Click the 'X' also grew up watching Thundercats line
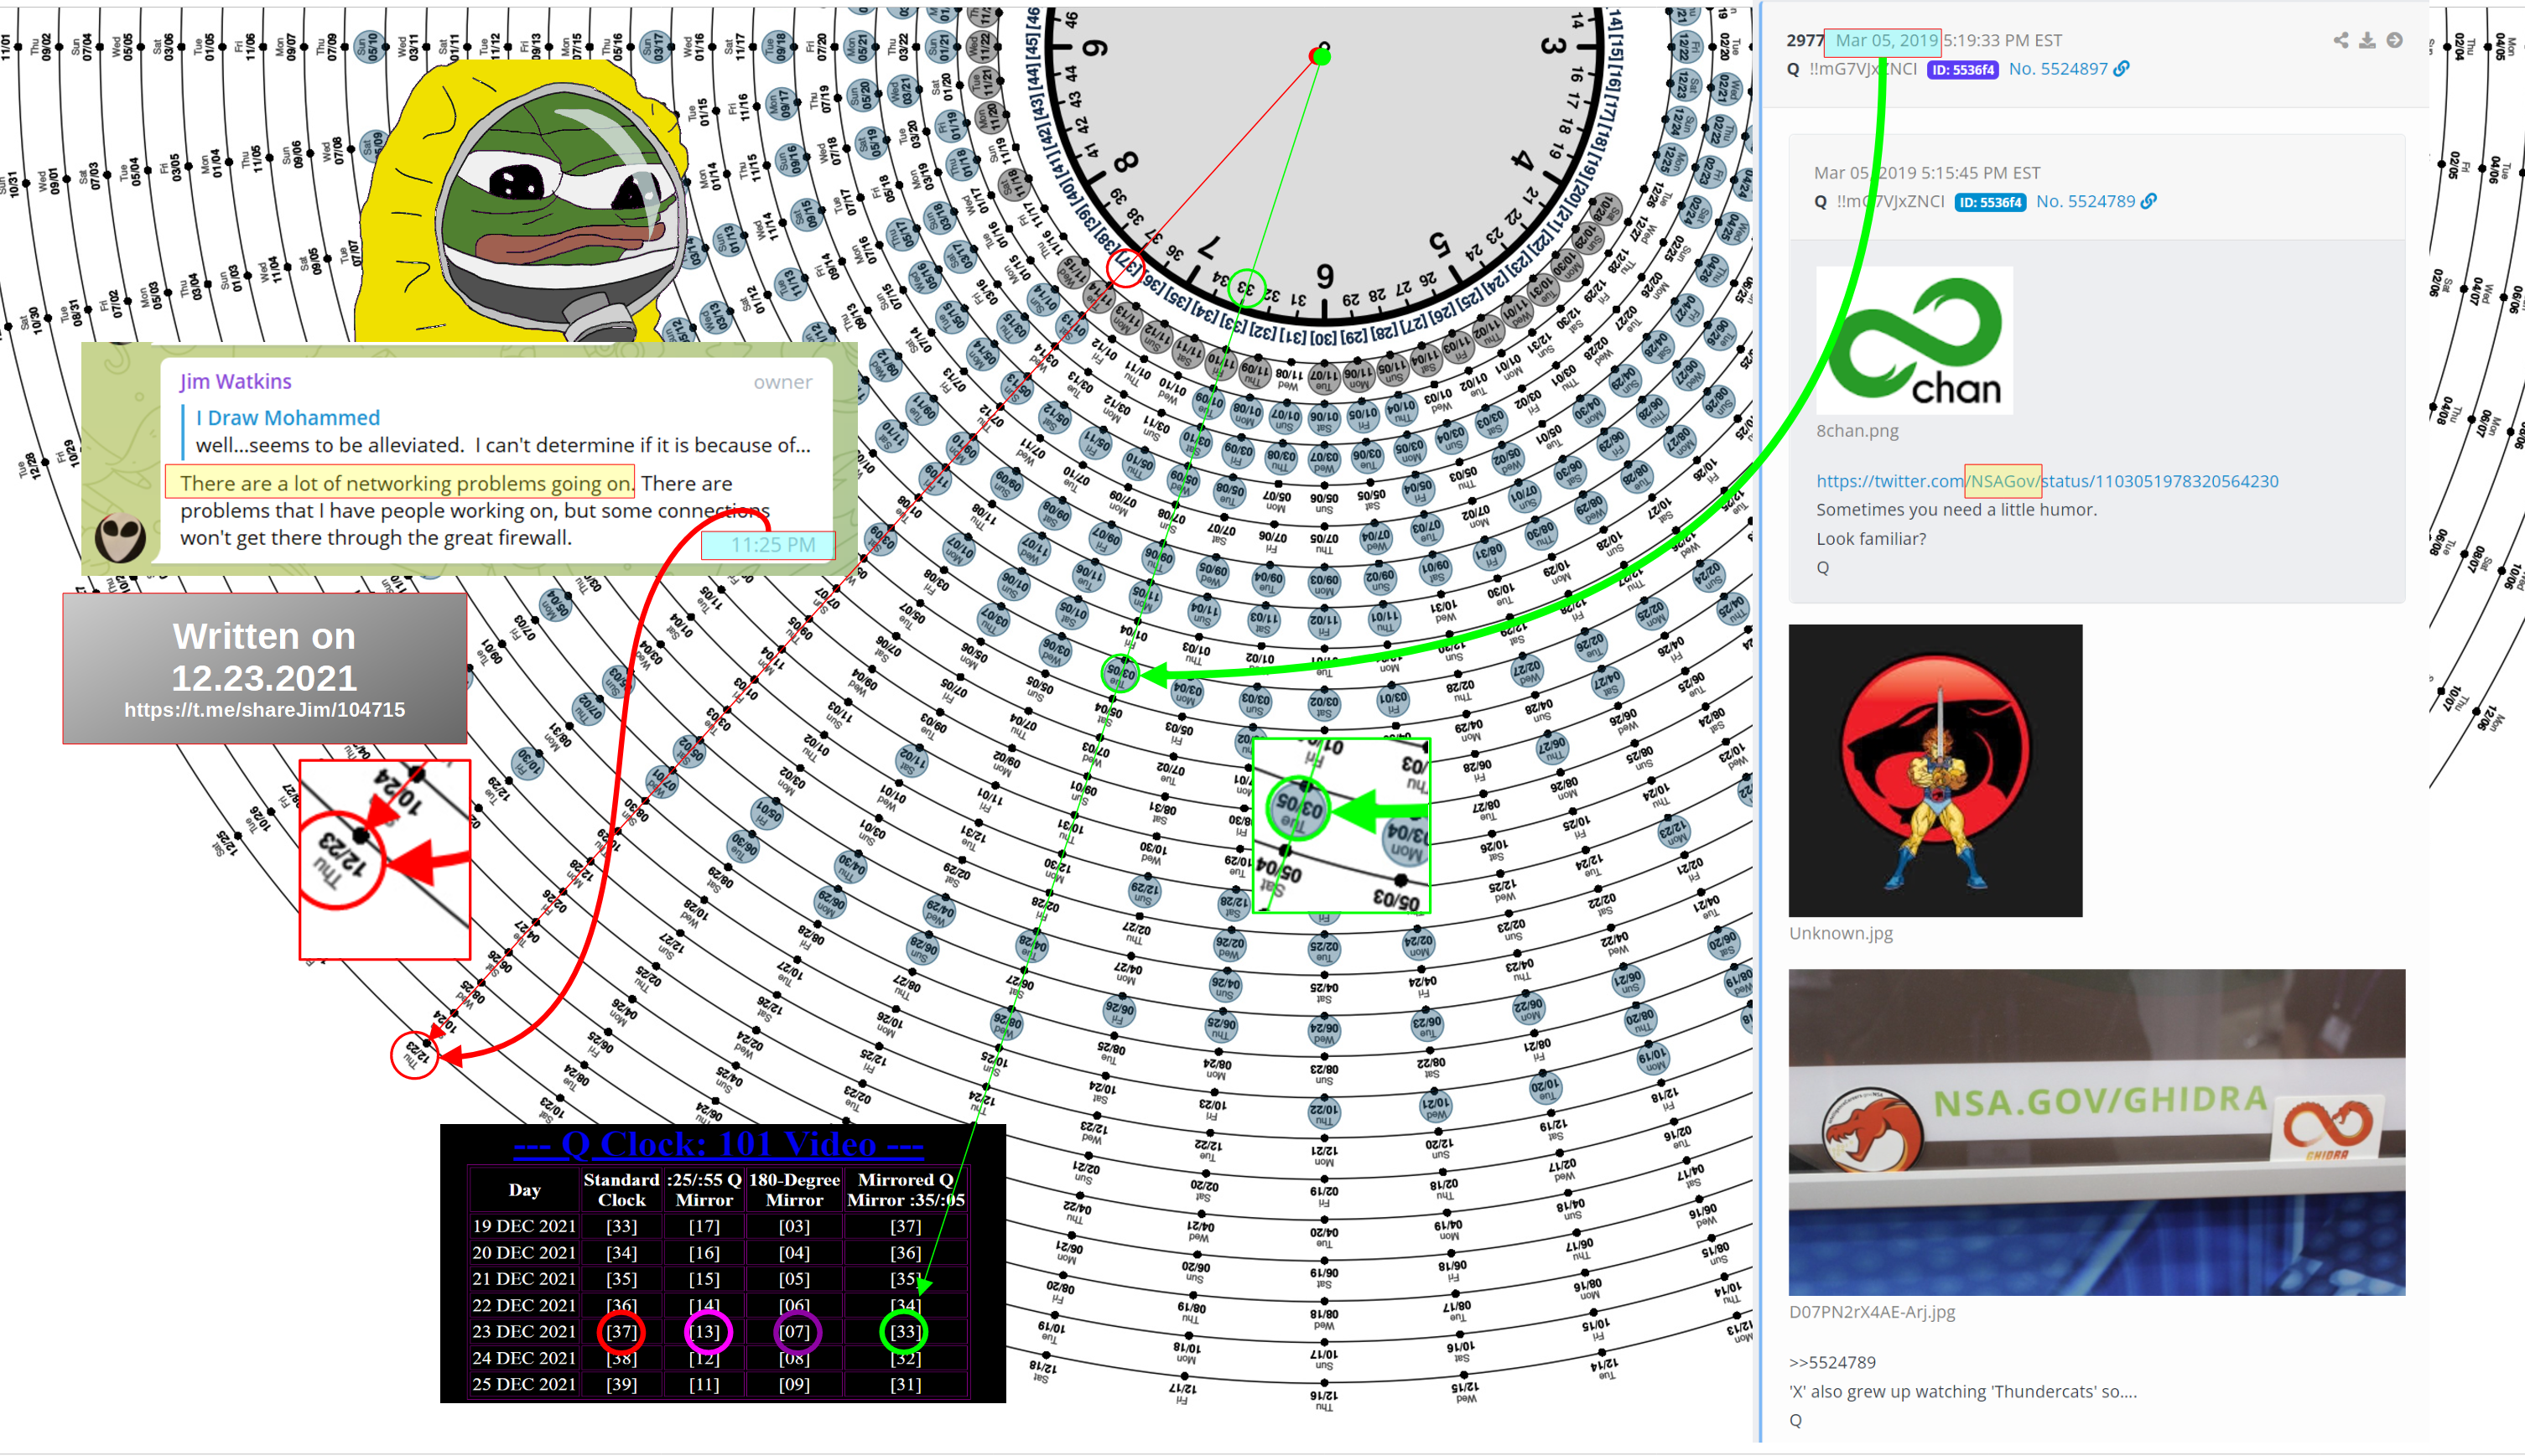 [1963, 1391]
